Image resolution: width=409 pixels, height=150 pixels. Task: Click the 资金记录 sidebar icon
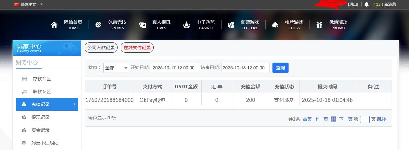point(24,130)
